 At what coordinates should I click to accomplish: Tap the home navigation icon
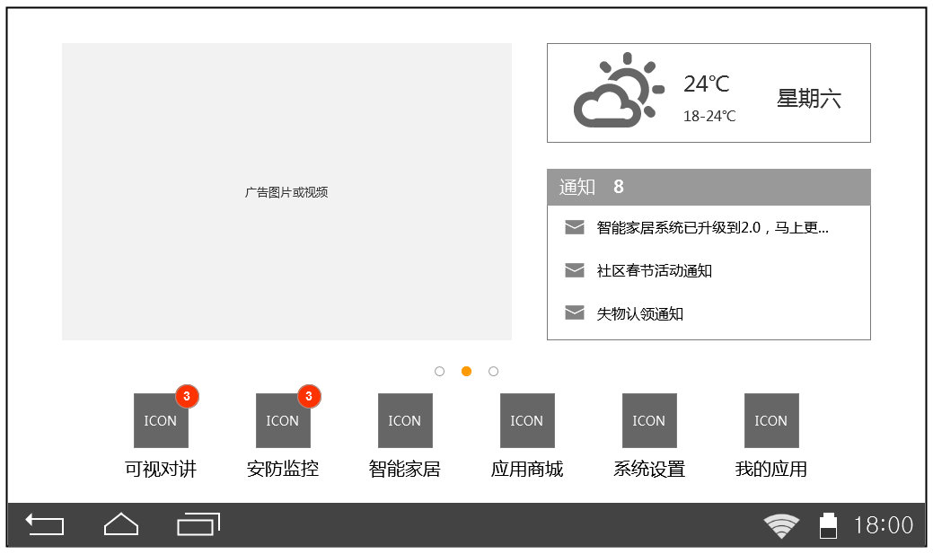[x=121, y=524]
